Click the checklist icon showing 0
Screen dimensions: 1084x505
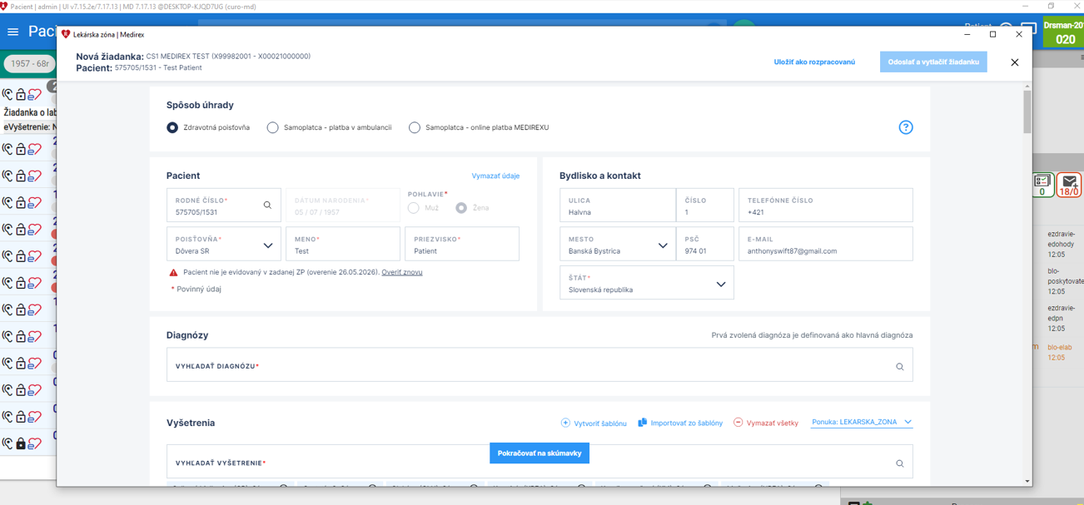pos(1042,185)
